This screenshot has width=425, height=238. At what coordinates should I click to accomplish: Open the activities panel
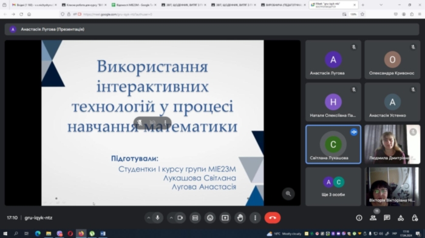click(x=401, y=218)
